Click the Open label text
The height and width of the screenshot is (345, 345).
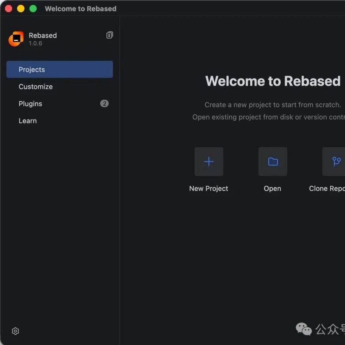272,189
